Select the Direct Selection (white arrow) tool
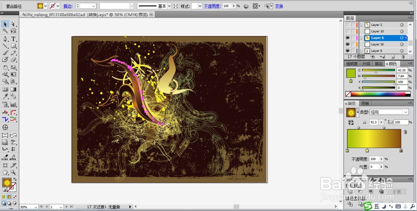Viewport: 417px width, 211px height. 13,24
